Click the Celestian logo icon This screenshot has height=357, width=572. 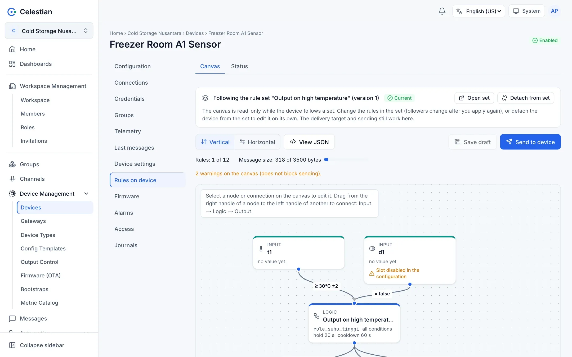12,12
